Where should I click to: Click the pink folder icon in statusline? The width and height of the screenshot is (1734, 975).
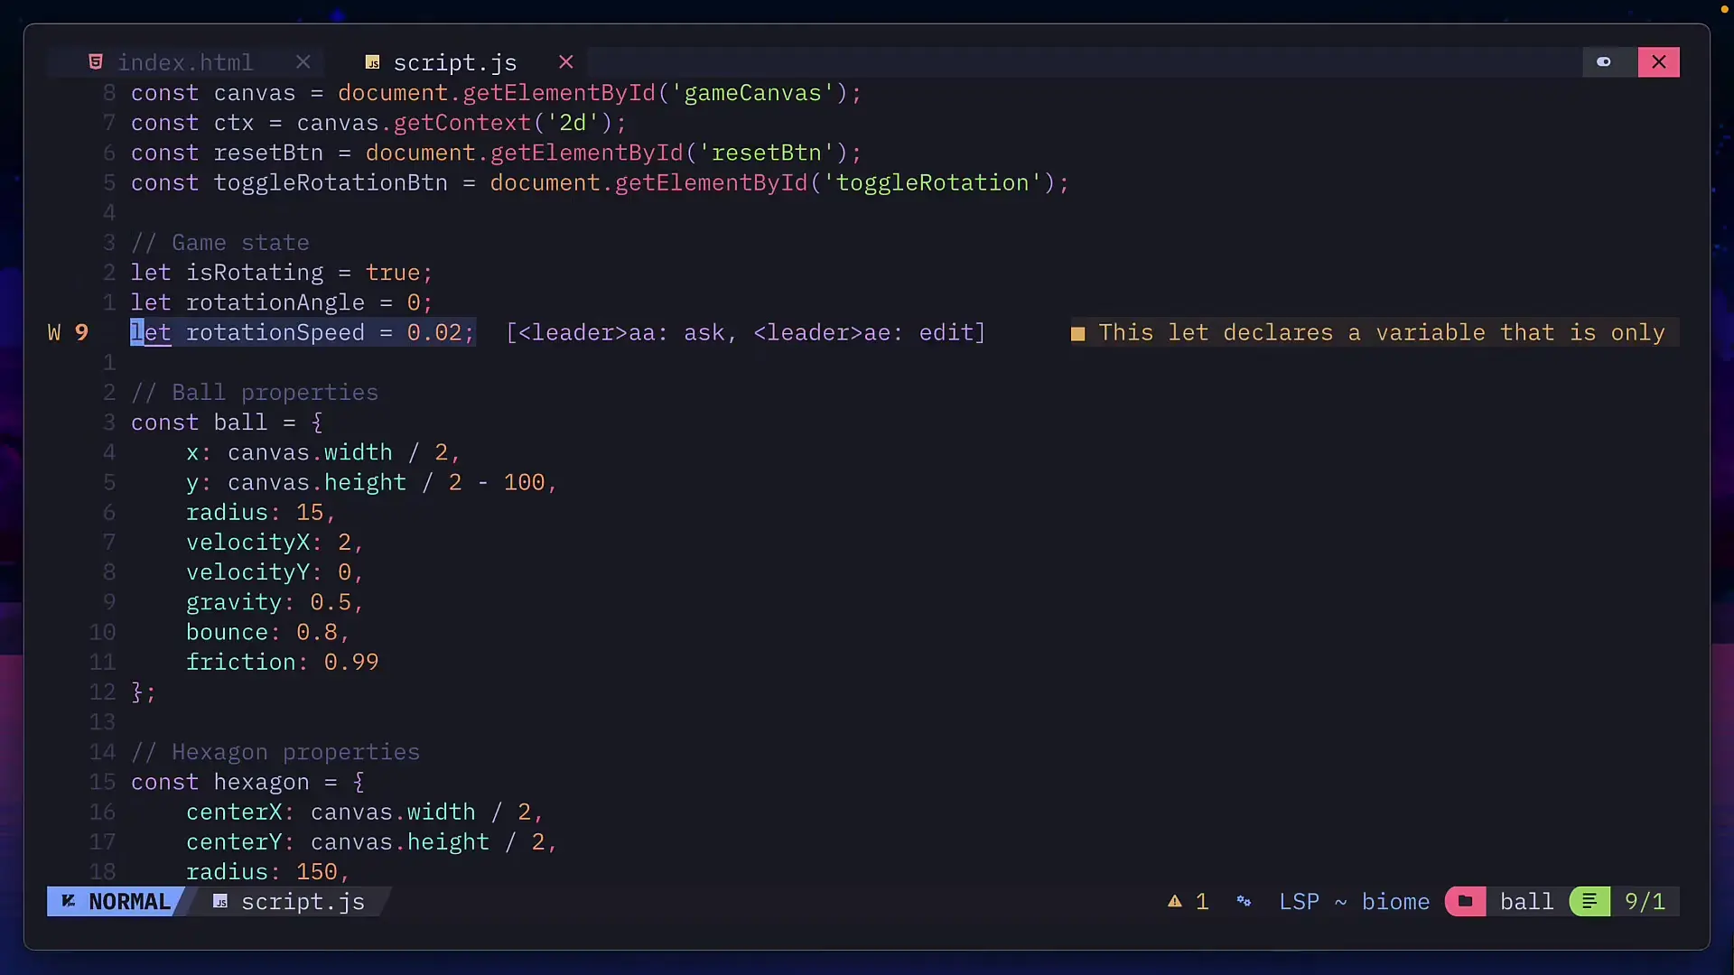pyautogui.click(x=1465, y=901)
